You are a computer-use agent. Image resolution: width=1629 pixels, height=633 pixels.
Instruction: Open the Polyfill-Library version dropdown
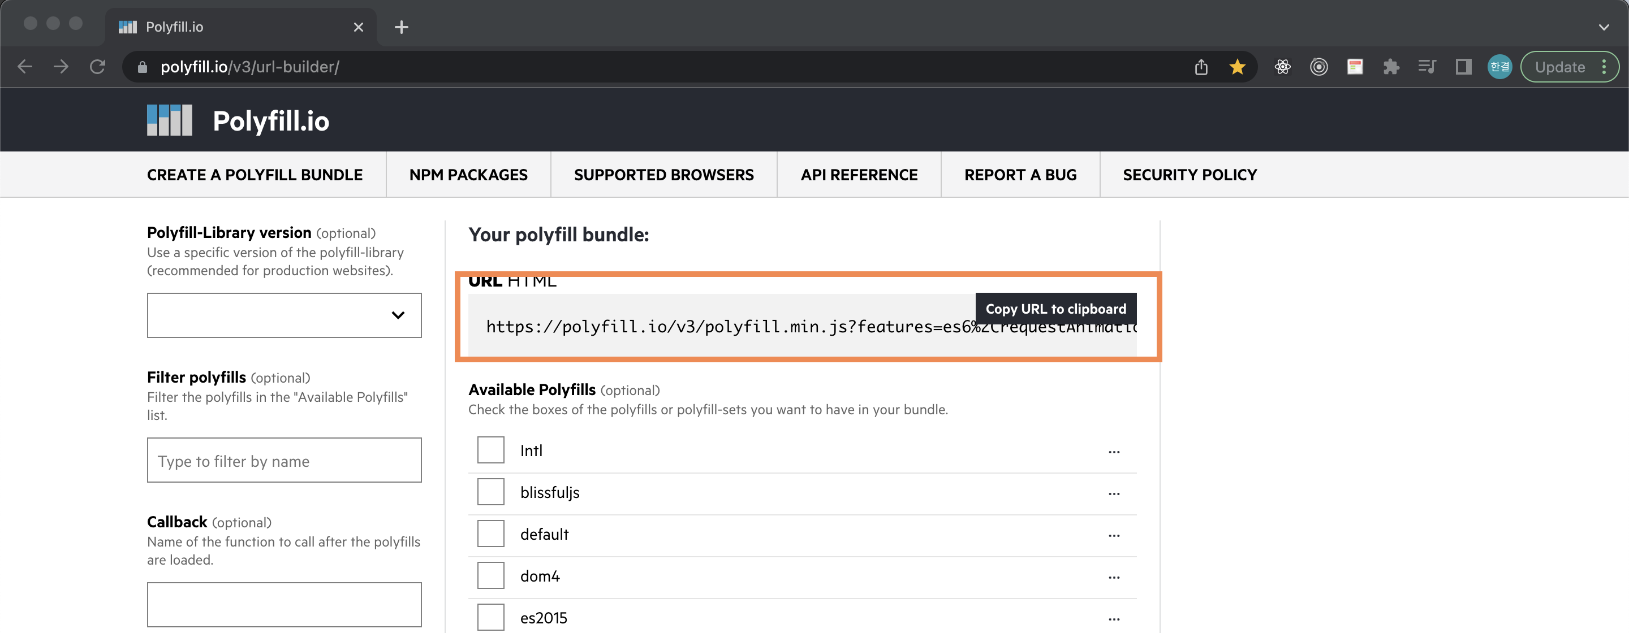point(284,315)
